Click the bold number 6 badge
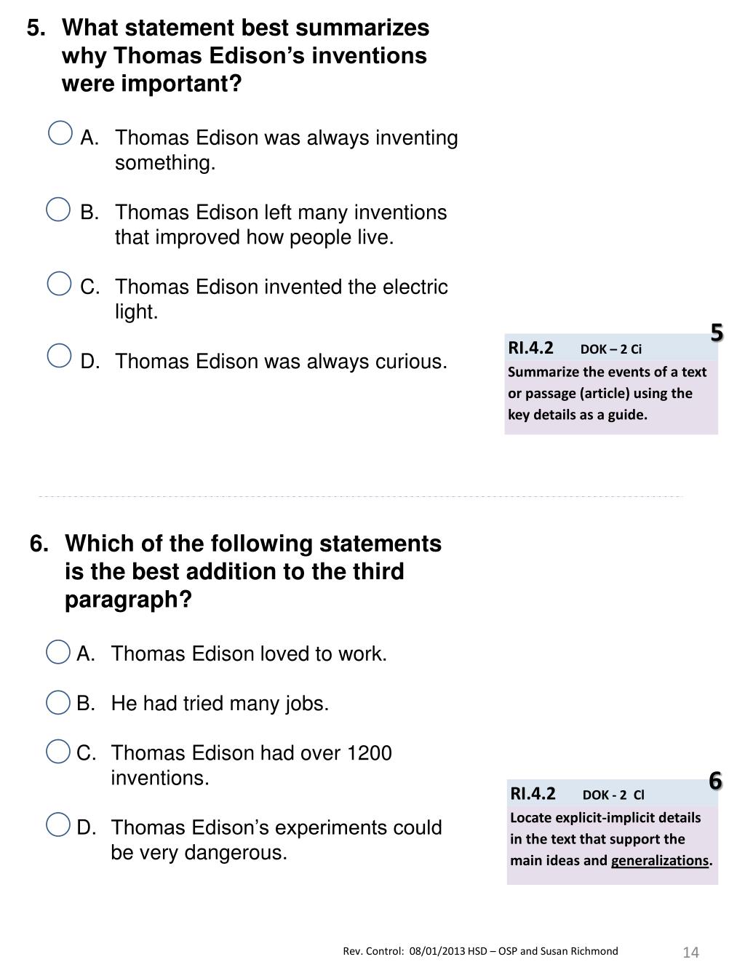The image size is (745, 978). tap(716, 781)
